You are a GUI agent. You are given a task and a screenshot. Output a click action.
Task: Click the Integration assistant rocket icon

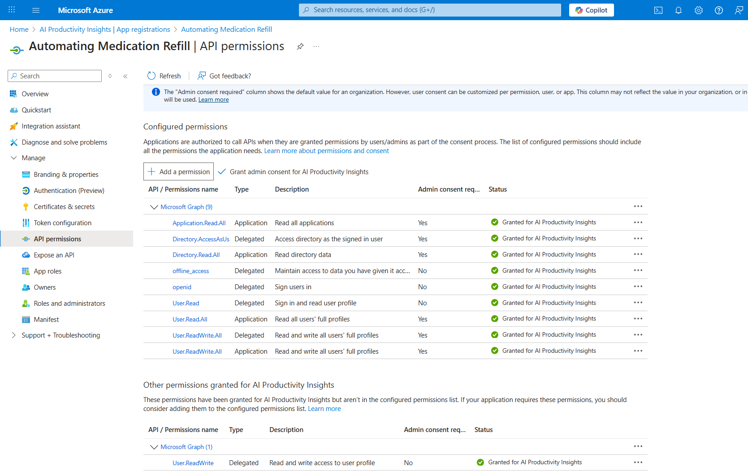(x=13, y=126)
